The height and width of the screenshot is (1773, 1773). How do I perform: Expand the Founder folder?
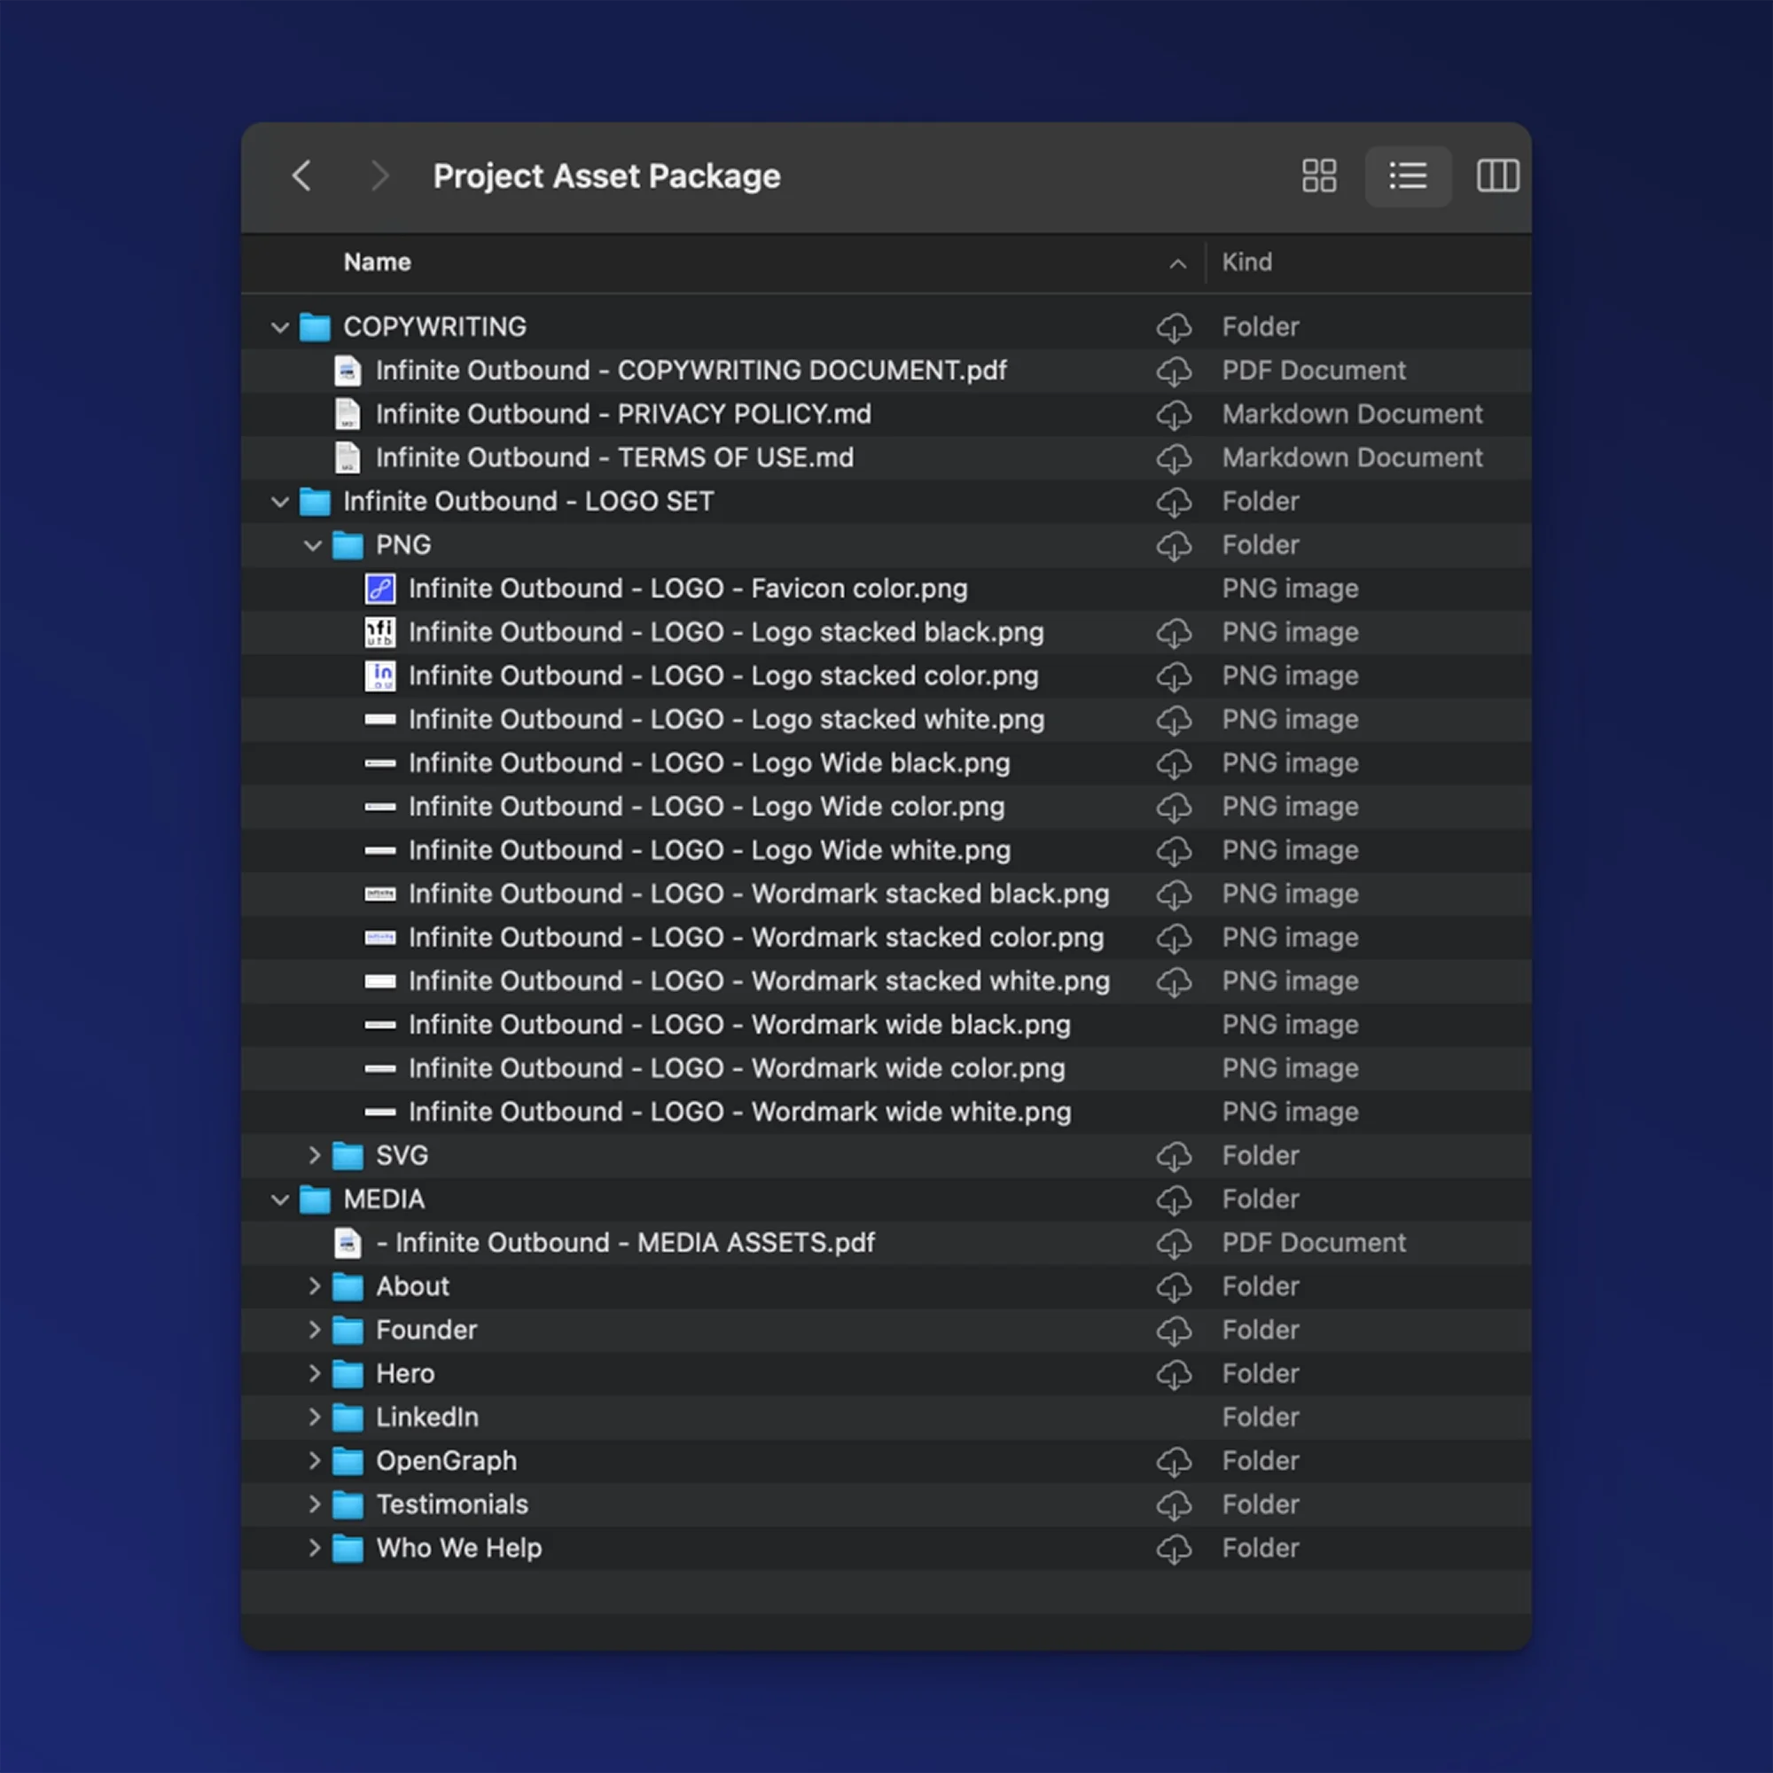(x=314, y=1330)
